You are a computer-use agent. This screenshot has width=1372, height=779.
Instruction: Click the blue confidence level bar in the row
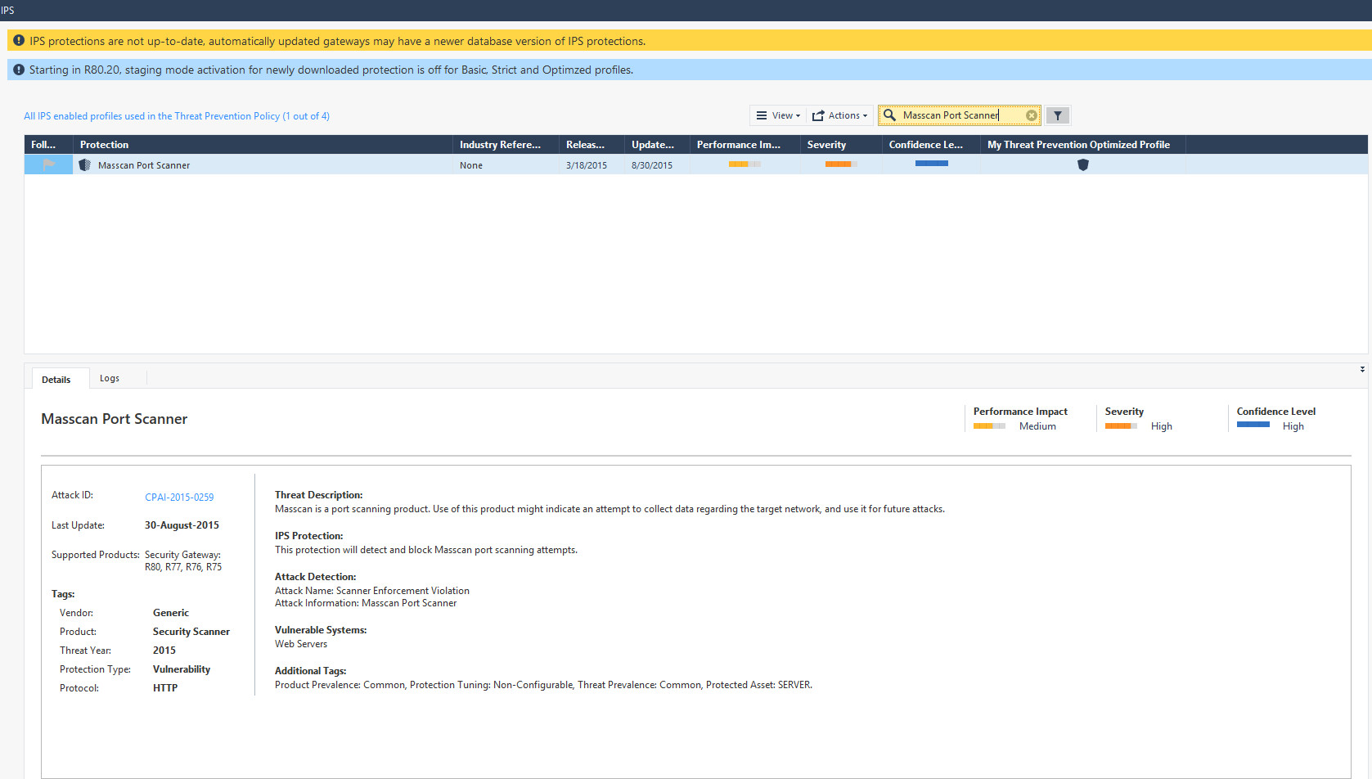click(x=931, y=164)
